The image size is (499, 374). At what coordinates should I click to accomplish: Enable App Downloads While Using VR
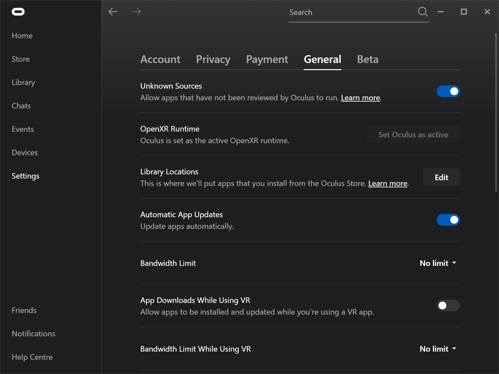(x=448, y=305)
